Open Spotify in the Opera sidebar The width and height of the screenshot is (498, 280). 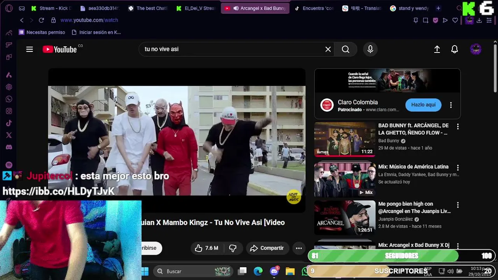[x=9, y=165]
